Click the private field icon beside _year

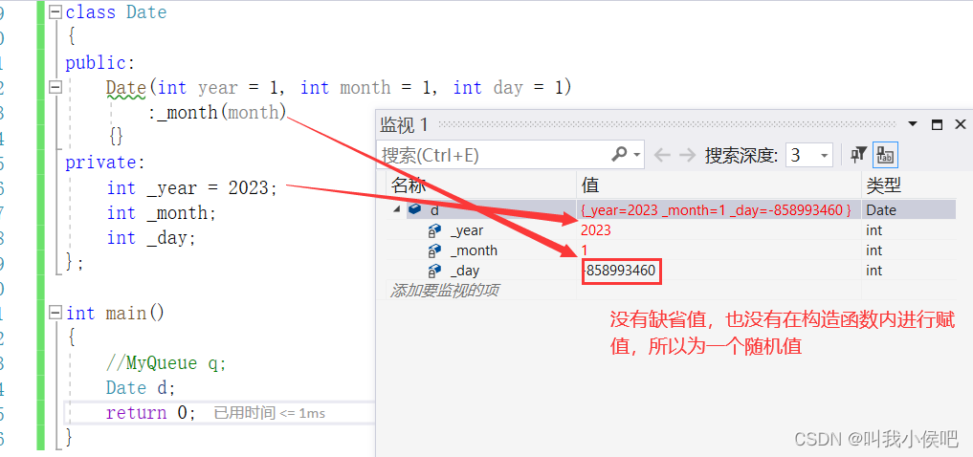(x=434, y=231)
